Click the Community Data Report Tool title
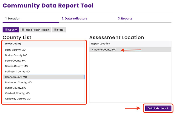 pyautogui.click(x=48, y=6)
